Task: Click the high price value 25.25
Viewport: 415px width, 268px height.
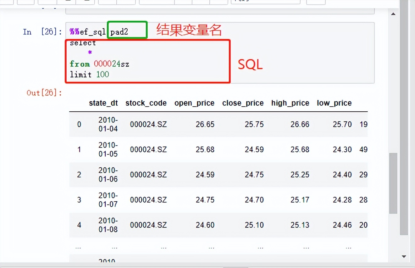Action: pos(300,175)
